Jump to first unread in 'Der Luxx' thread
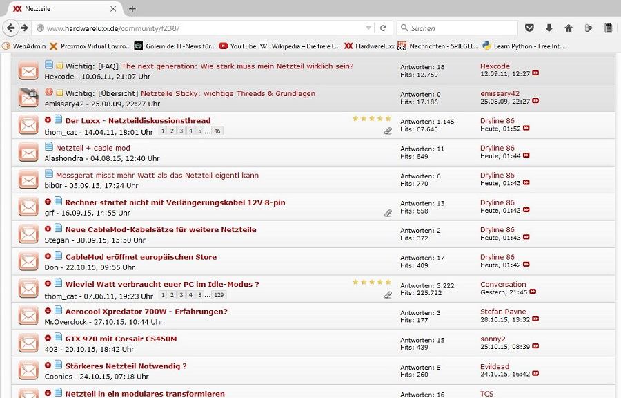 click(48, 120)
